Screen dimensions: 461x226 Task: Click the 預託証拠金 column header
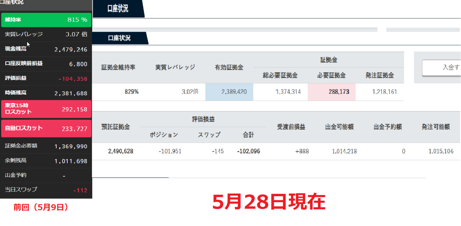click(115, 127)
